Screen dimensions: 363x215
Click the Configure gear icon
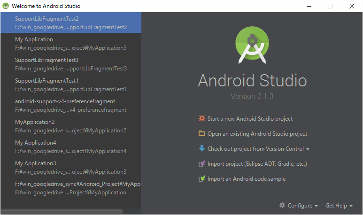coord(282,206)
